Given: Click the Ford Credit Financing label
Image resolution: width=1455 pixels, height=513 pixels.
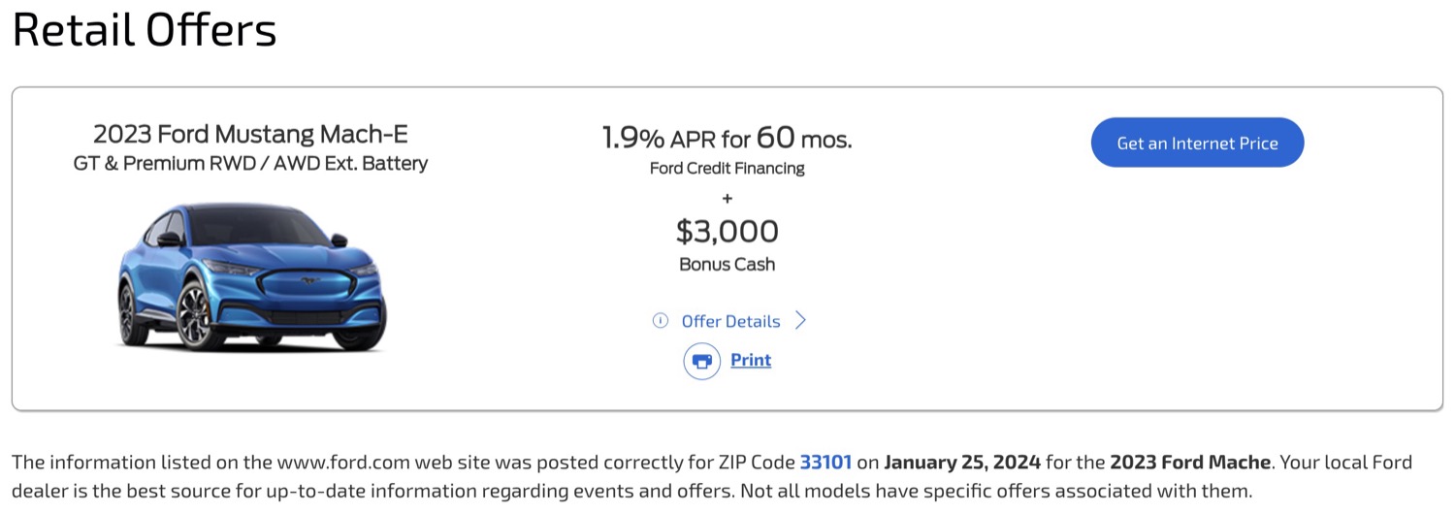Looking at the screenshot, I should tap(727, 169).
